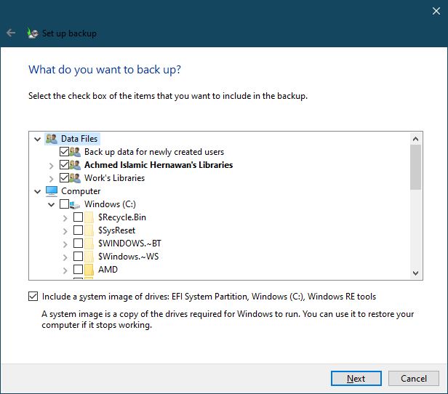Collapse the Computer tree node

tap(37, 191)
